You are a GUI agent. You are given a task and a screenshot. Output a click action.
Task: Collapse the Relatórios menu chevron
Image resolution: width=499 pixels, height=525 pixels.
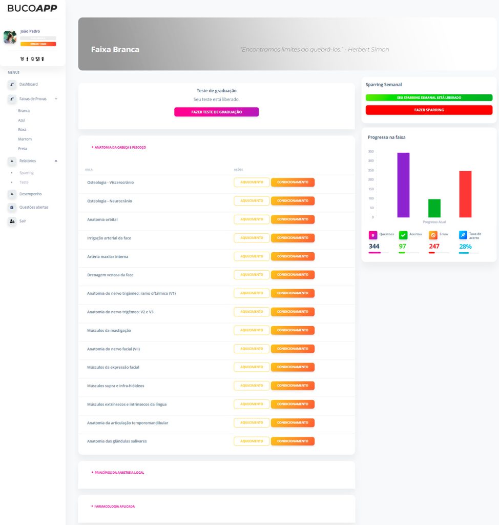(x=56, y=161)
